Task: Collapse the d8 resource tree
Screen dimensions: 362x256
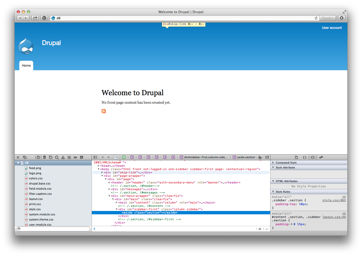Action: coord(18,163)
